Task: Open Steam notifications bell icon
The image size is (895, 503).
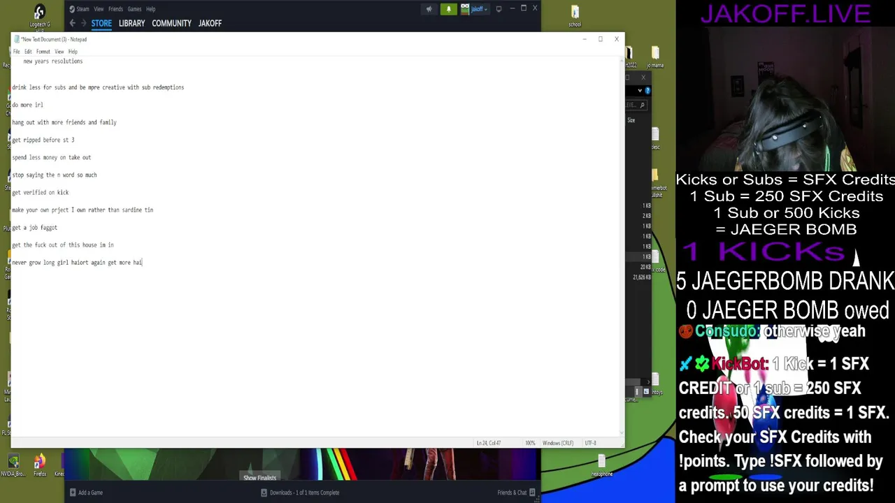Action: coord(448,9)
